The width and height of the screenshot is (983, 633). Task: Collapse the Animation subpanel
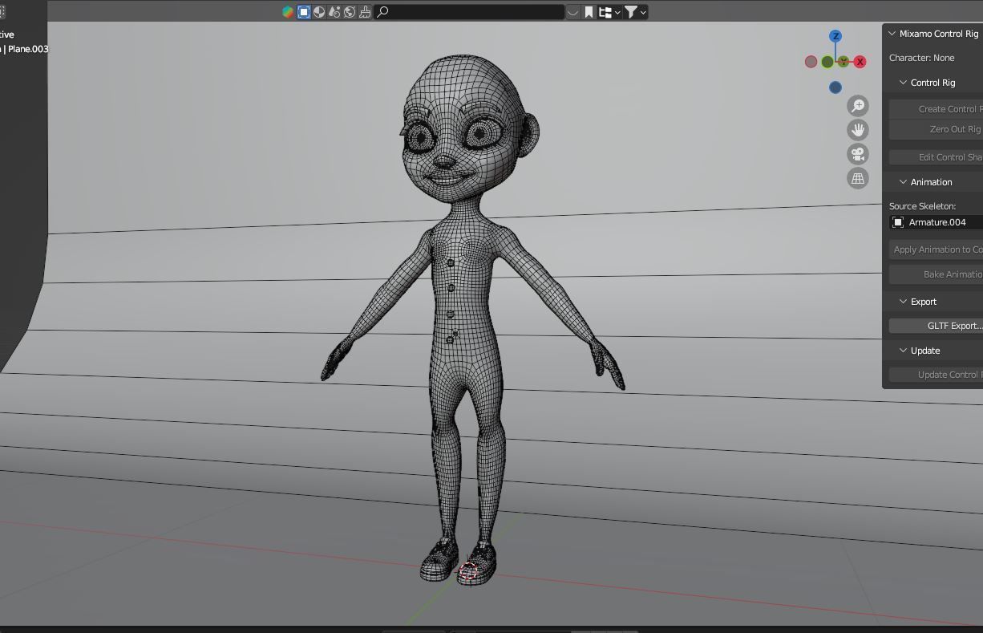(903, 182)
